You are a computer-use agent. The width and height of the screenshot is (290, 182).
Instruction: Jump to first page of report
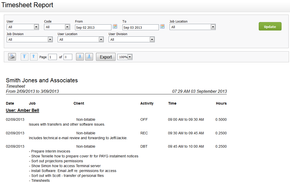25,57
